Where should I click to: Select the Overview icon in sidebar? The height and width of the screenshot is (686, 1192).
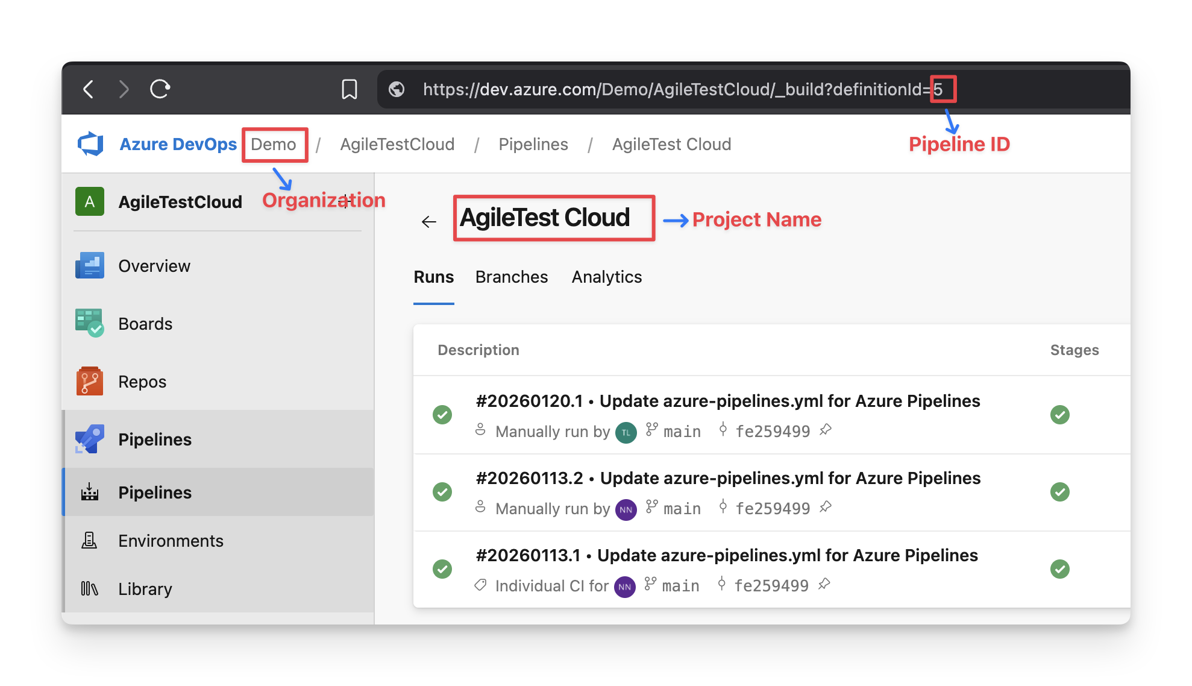coord(89,265)
